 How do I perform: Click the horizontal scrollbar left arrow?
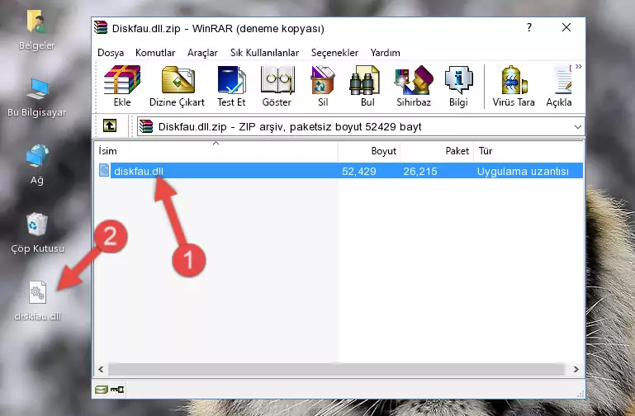click(x=101, y=369)
